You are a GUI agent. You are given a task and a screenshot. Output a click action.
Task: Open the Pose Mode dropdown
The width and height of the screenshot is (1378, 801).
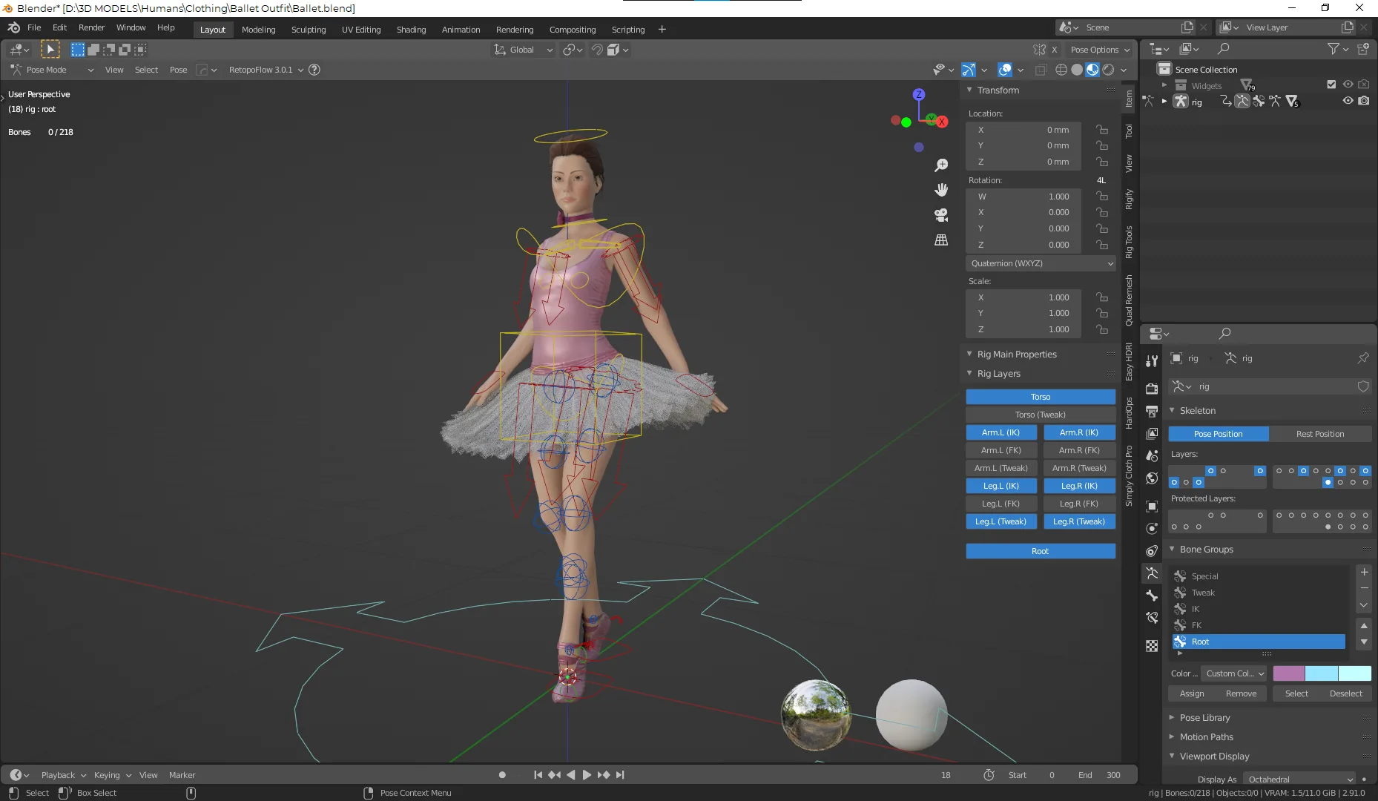tap(51, 70)
